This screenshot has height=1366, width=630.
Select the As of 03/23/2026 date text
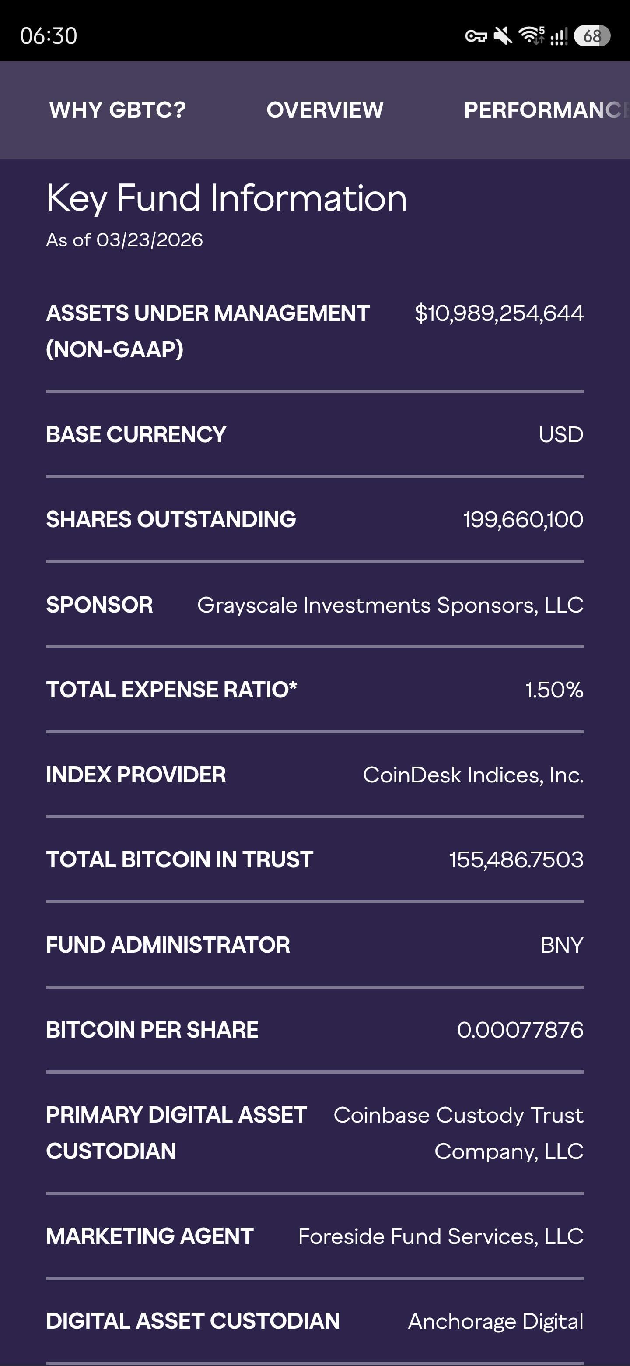(x=125, y=239)
